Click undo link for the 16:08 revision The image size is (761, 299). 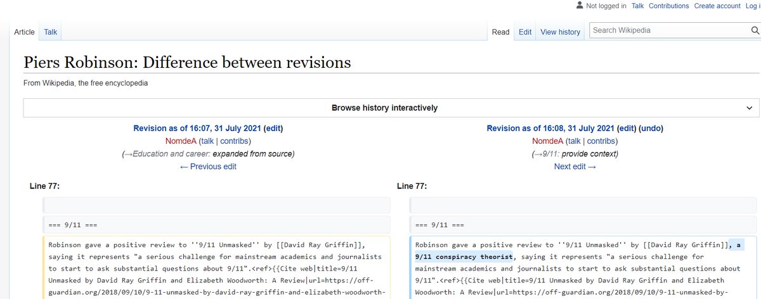coord(651,128)
